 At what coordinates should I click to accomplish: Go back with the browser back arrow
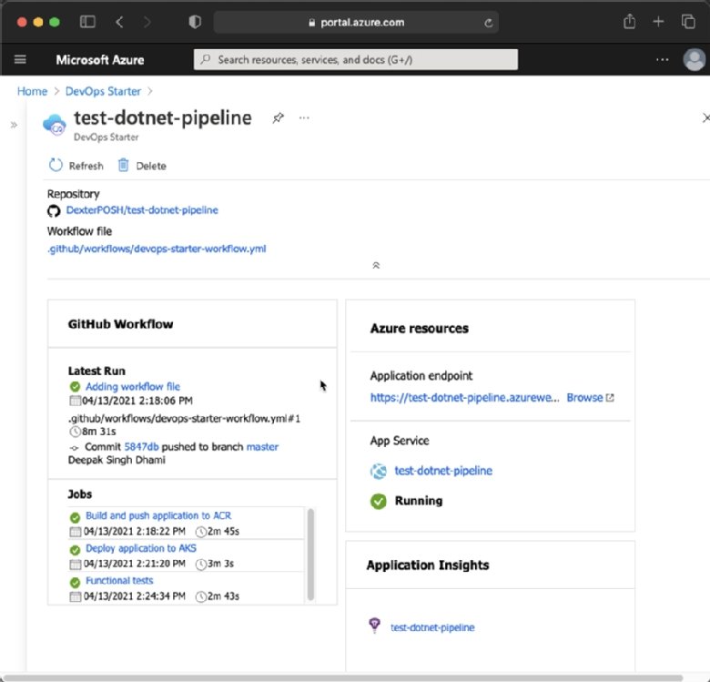point(119,22)
